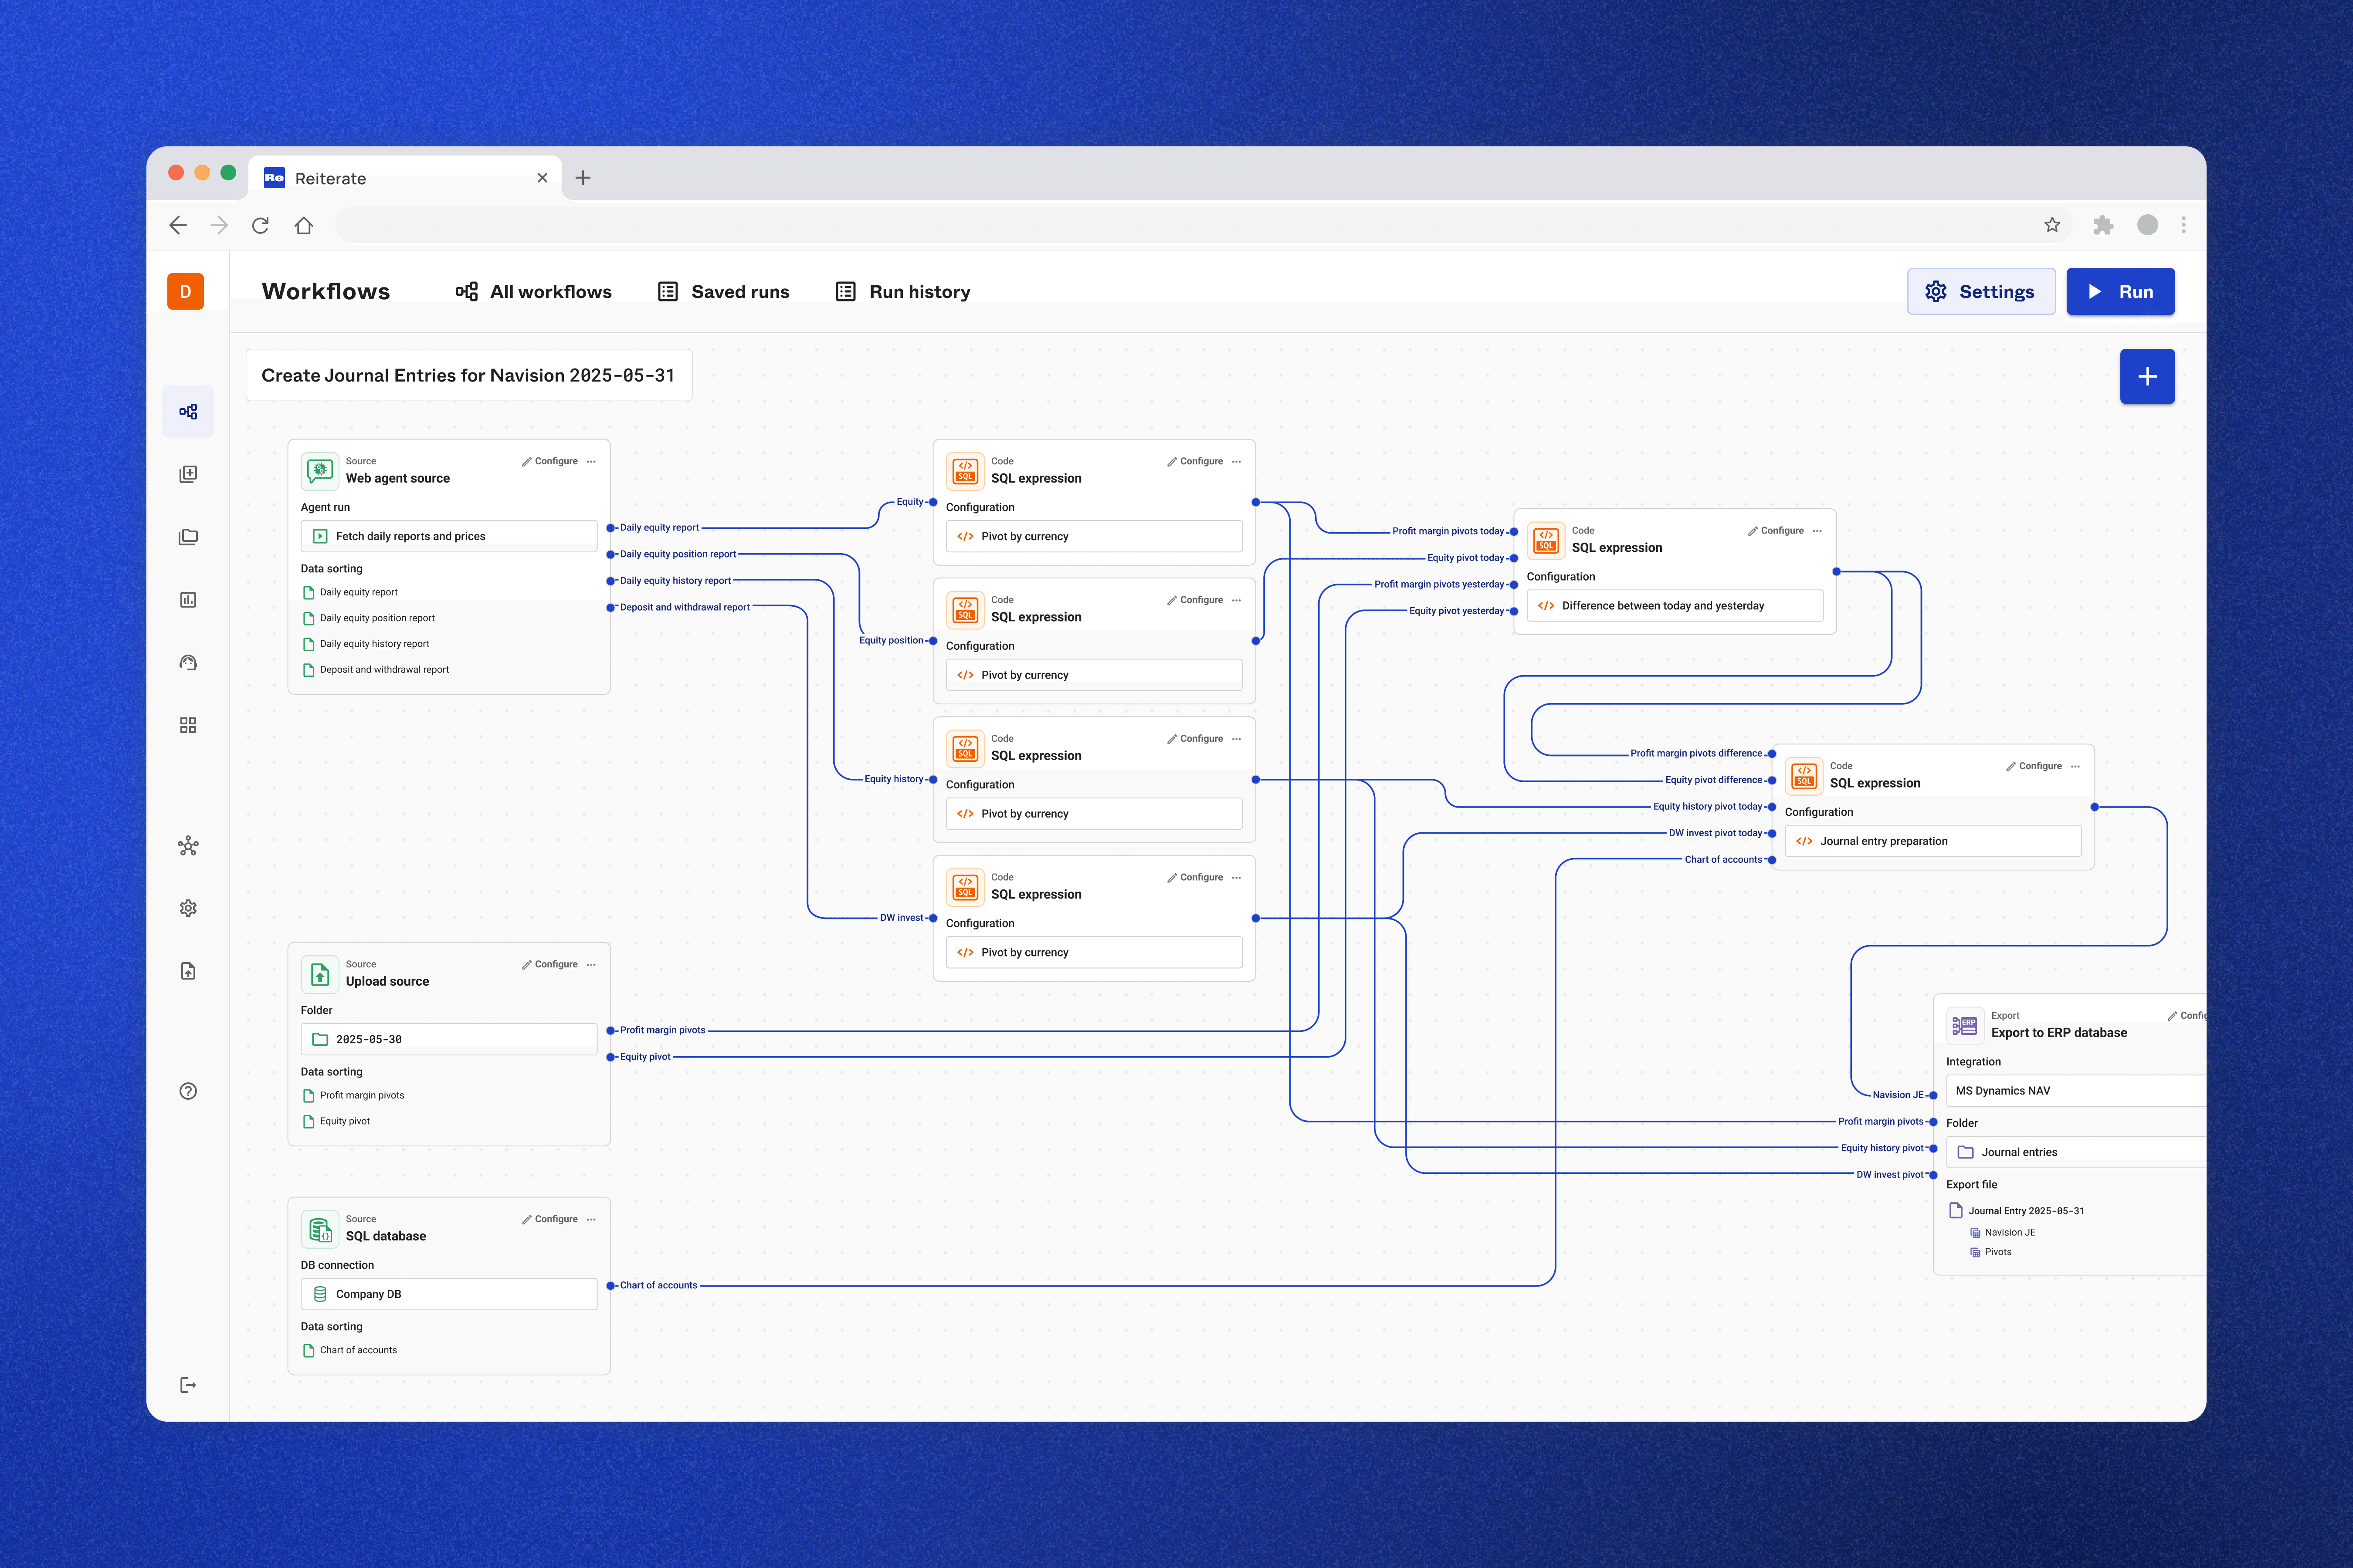This screenshot has width=2353, height=1568.
Task: Open the help question mark icon
Action: 188,1091
